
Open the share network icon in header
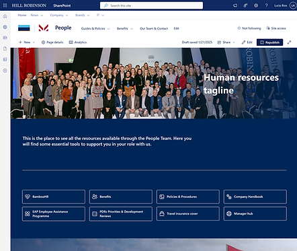pos(246,5)
